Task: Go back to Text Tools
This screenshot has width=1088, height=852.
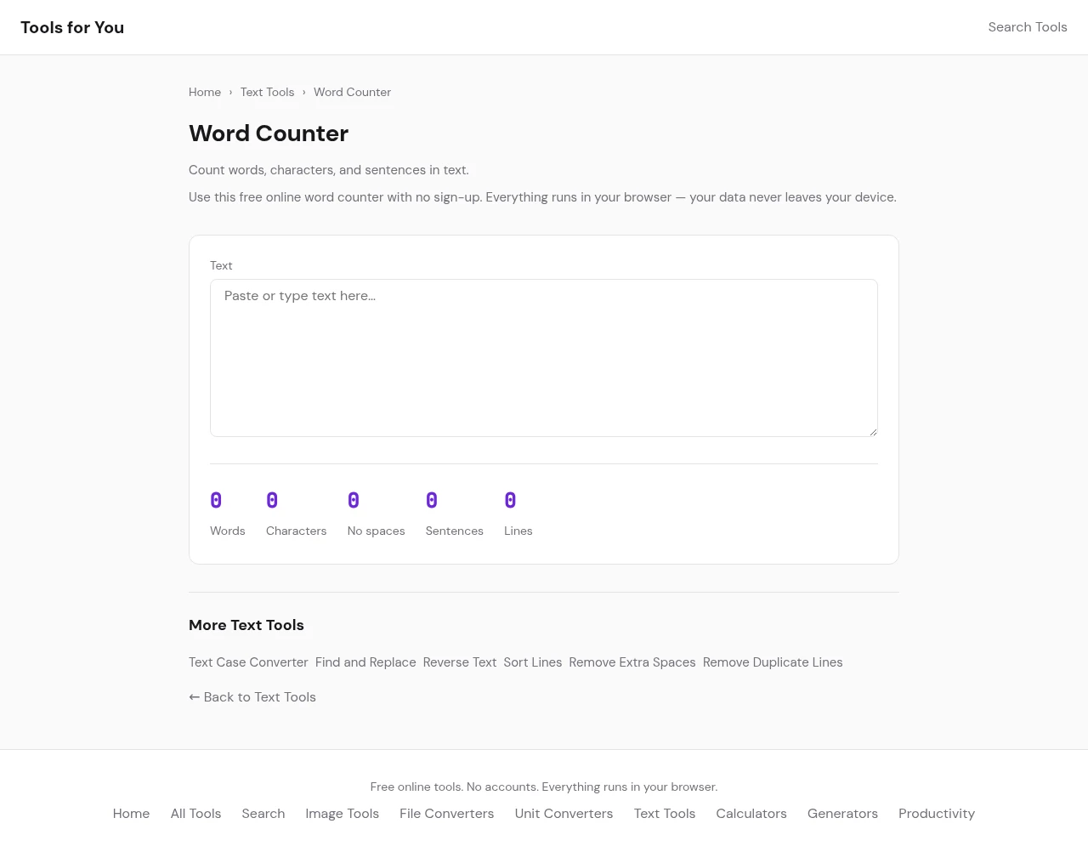Action: point(252,697)
